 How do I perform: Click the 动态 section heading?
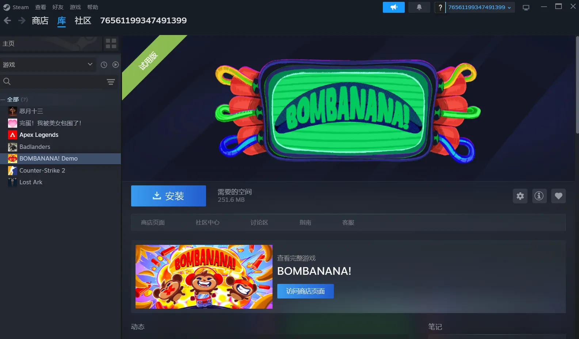click(138, 327)
